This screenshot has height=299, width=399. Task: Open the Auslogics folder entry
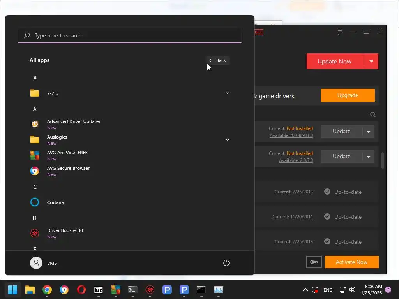tap(129, 140)
